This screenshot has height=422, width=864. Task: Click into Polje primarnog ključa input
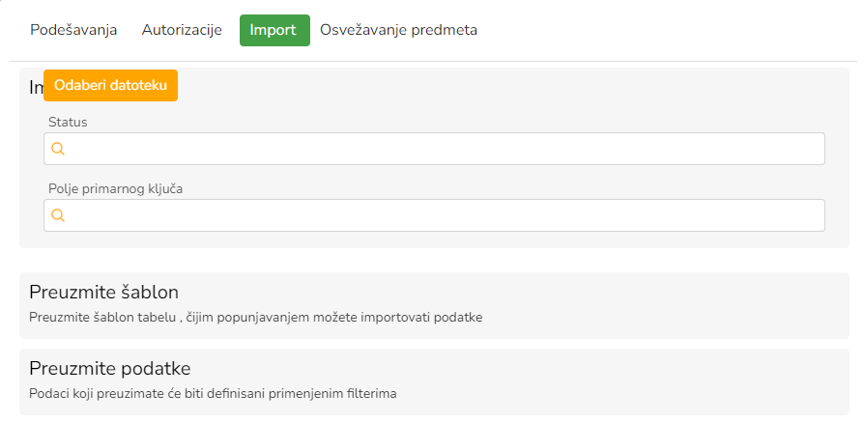coord(445,215)
